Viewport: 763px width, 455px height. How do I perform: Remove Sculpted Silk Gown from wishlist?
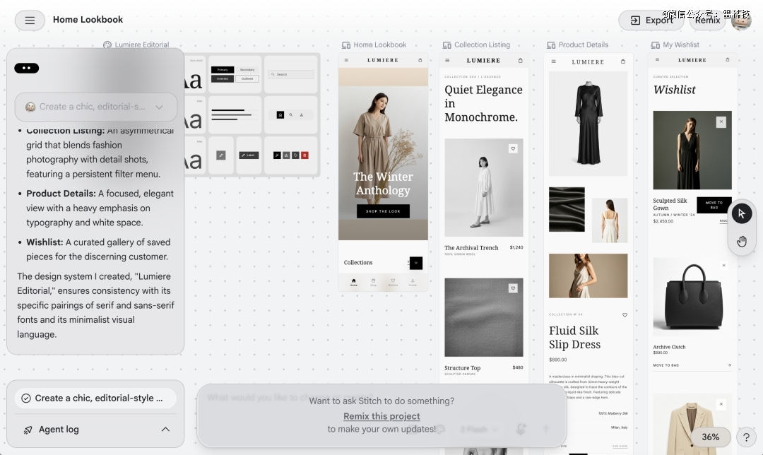(x=721, y=122)
